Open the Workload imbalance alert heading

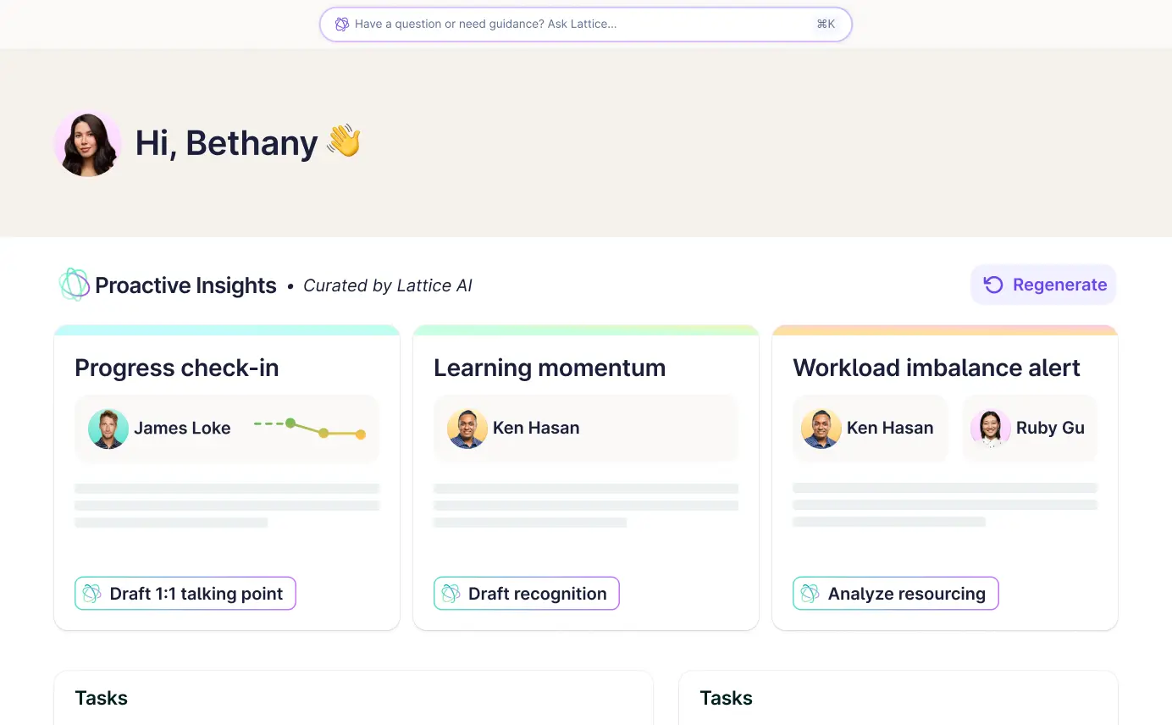pos(936,368)
